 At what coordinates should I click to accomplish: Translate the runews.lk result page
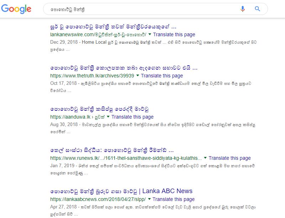(229, 158)
